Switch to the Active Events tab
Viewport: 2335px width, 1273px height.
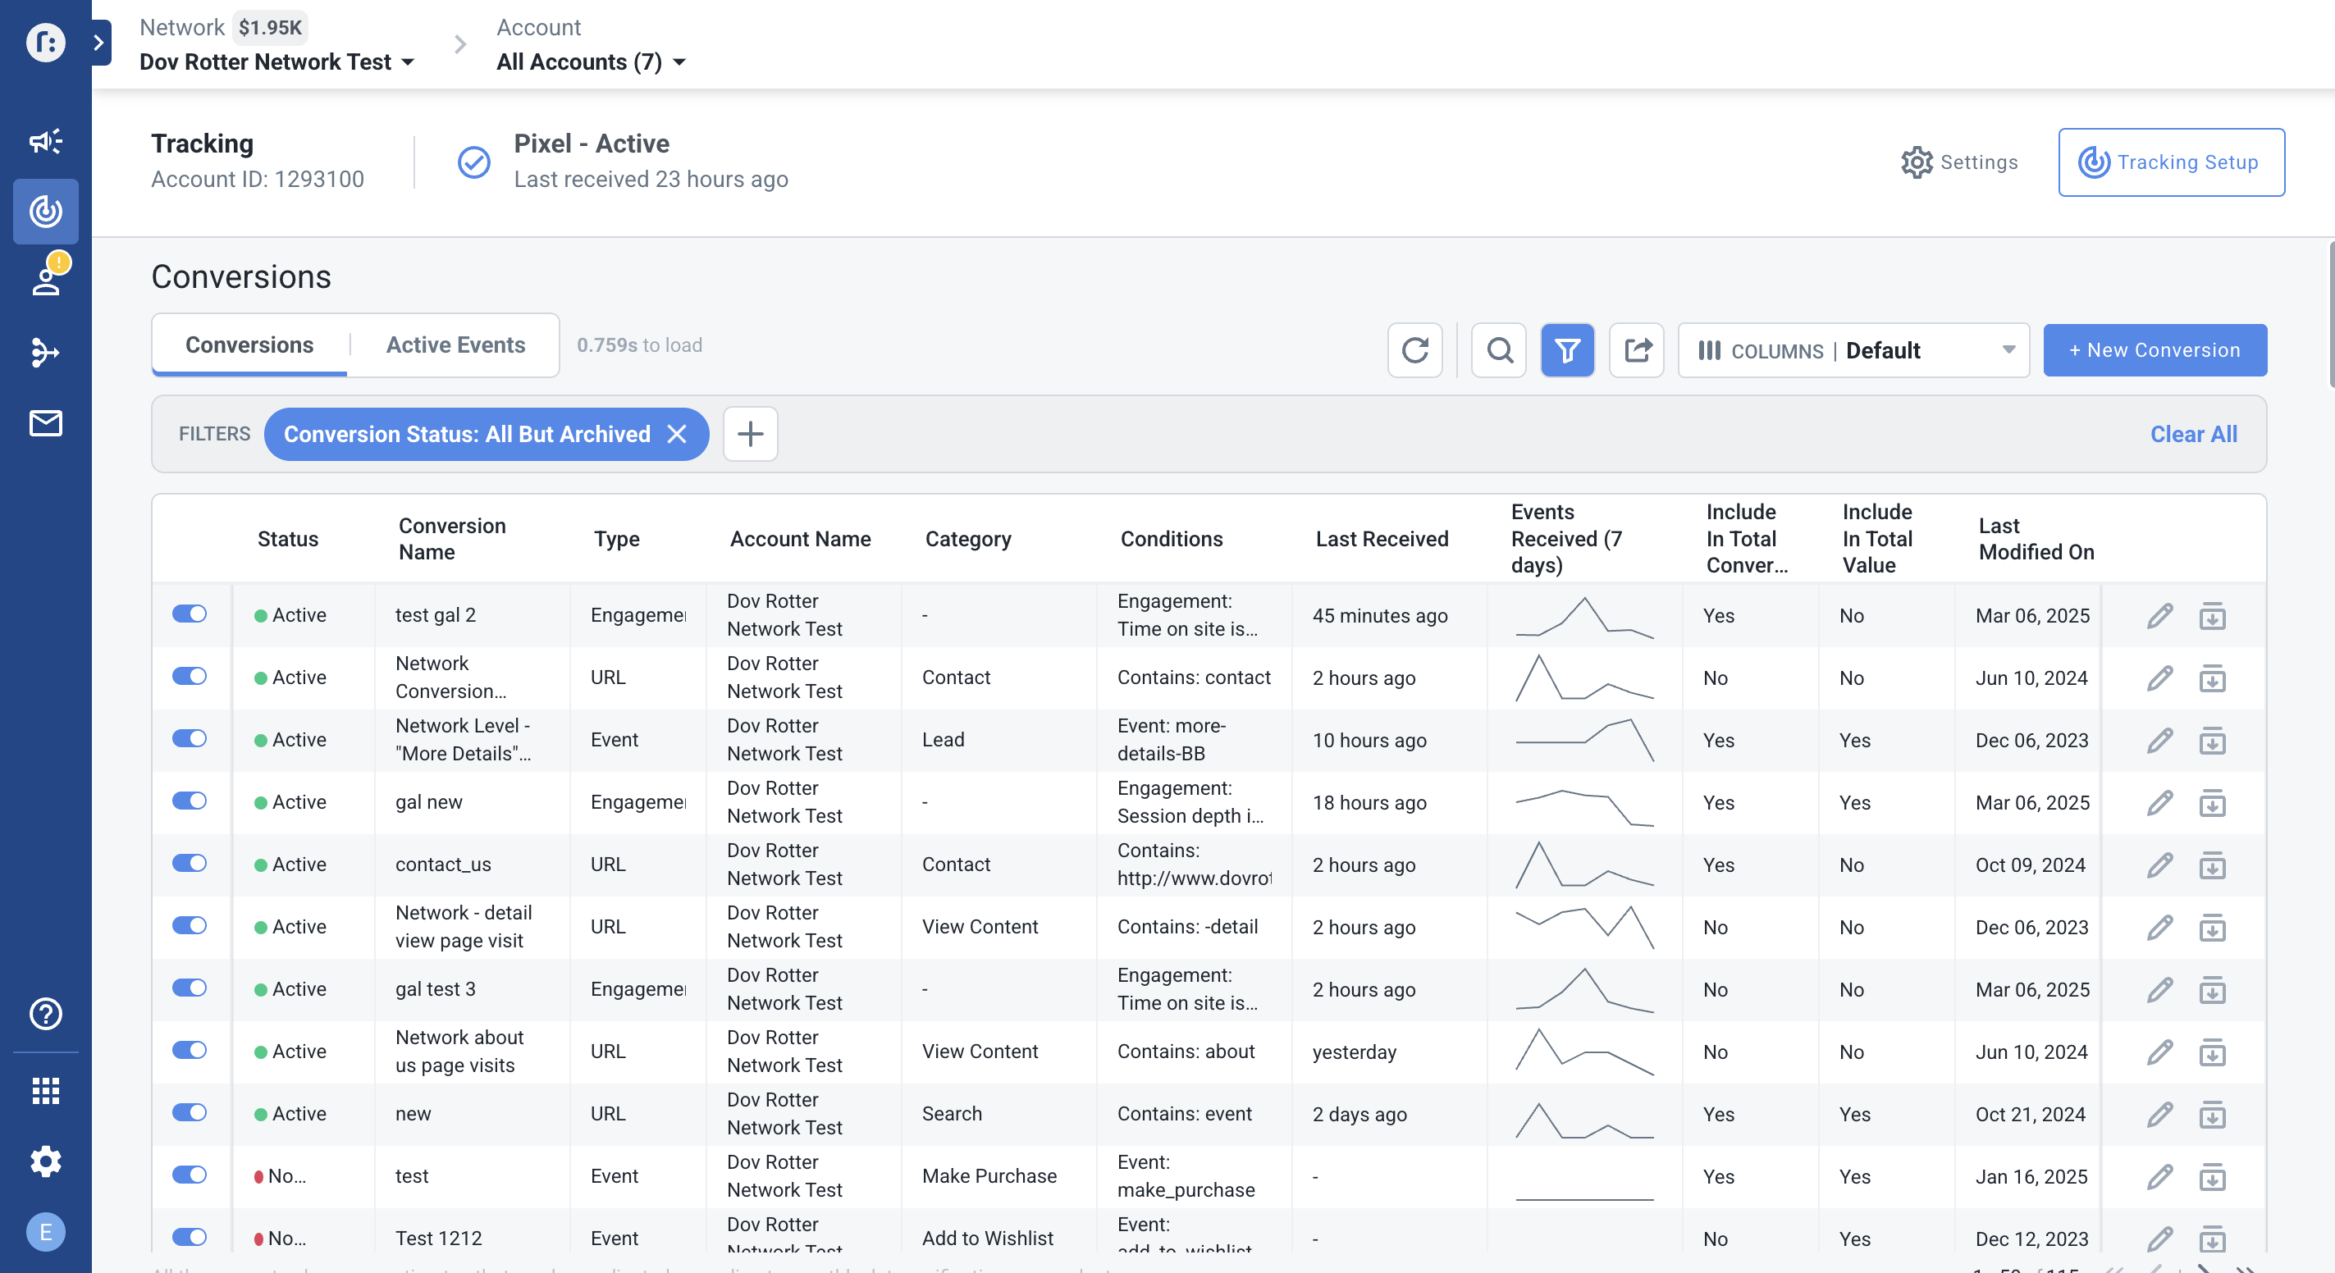click(455, 345)
